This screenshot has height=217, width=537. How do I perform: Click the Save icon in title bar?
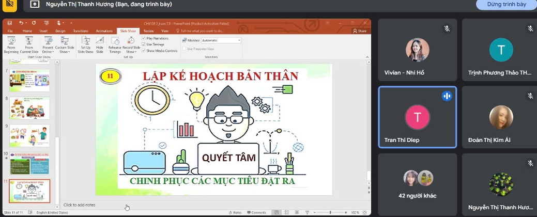(x=10, y=23)
